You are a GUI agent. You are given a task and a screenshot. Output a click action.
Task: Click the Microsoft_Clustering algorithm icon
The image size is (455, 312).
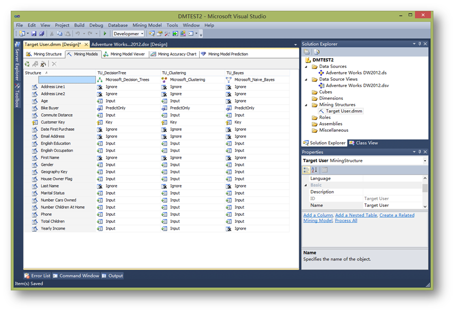click(x=165, y=80)
